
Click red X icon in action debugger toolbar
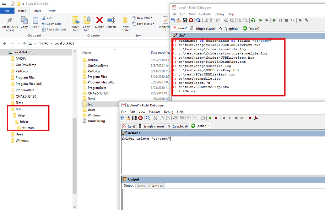point(140,118)
